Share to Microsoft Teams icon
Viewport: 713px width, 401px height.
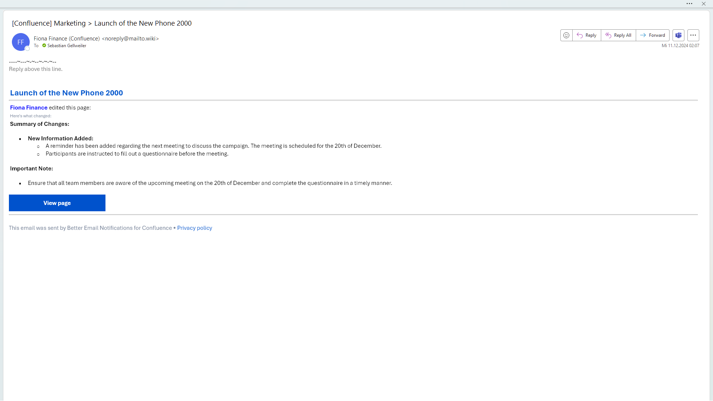click(x=678, y=35)
